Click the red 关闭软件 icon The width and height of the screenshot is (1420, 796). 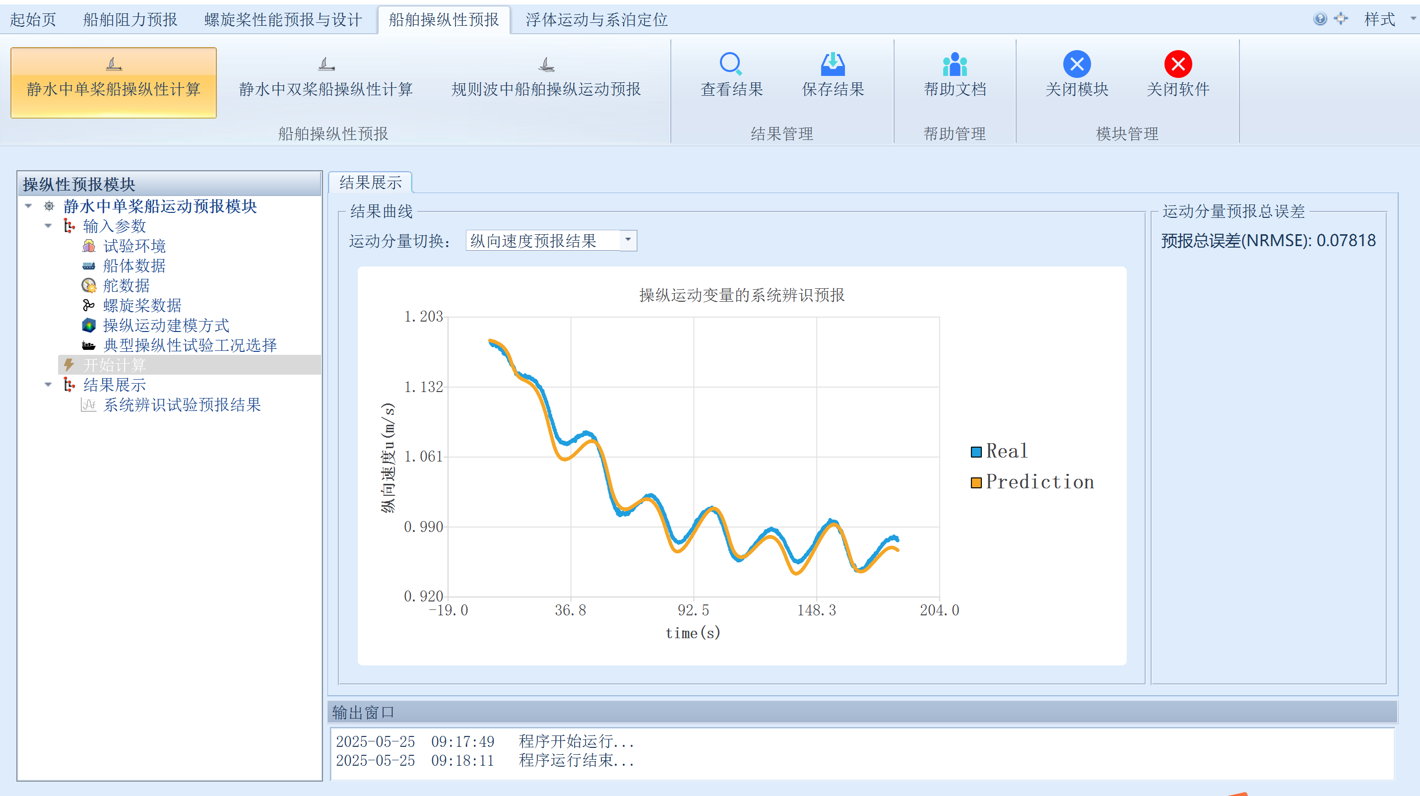coord(1177,64)
